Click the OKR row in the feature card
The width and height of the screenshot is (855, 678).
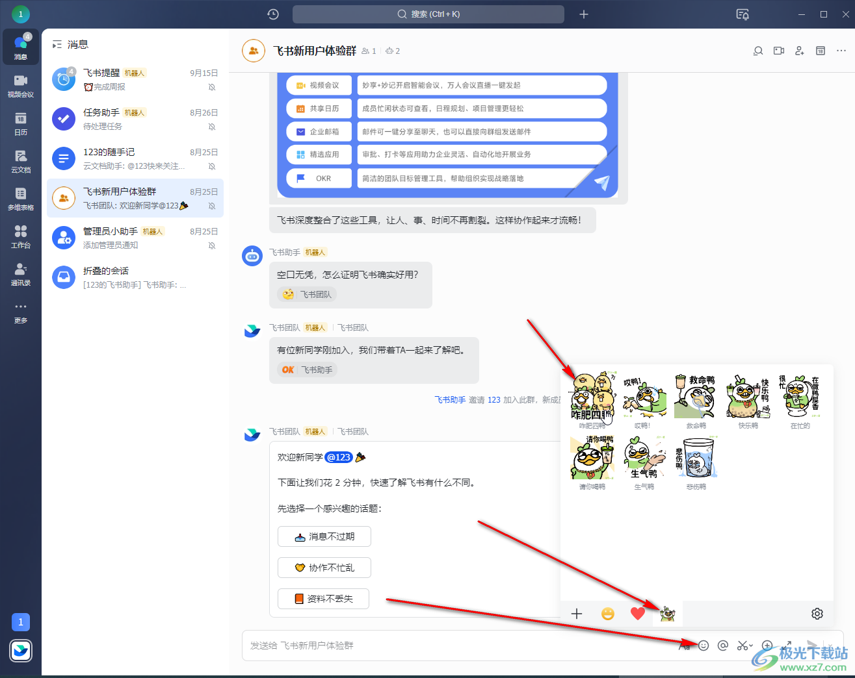447,178
